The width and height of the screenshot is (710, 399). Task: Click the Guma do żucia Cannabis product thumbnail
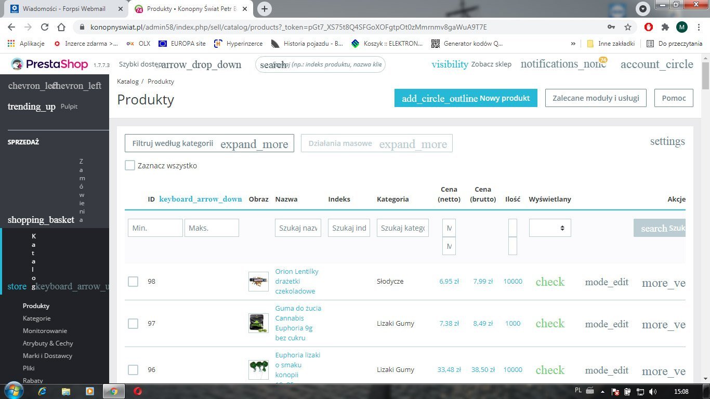pyautogui.click(x=258, y=323)
